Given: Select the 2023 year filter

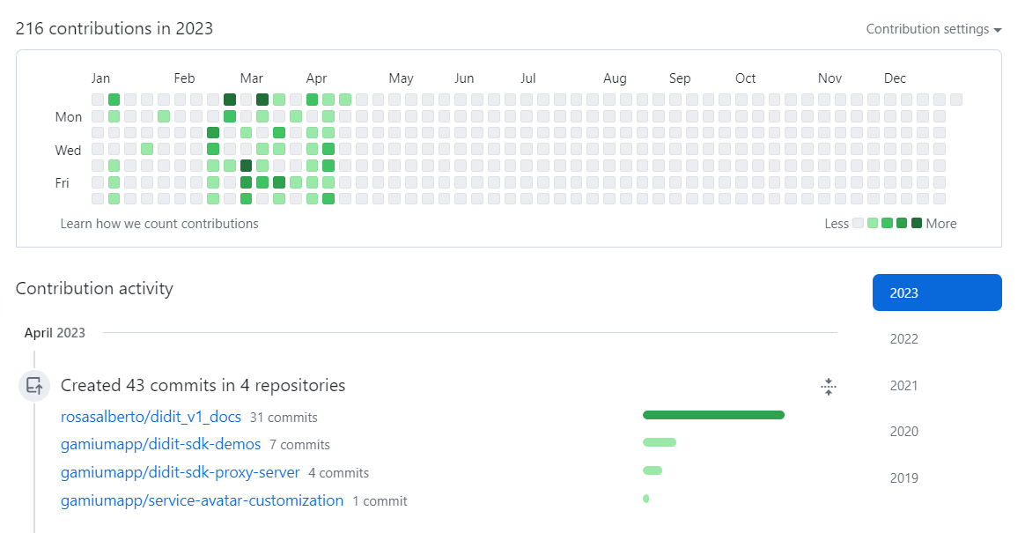Looking at the screenshot, I should pyautogui.click(x=937, y=292).
